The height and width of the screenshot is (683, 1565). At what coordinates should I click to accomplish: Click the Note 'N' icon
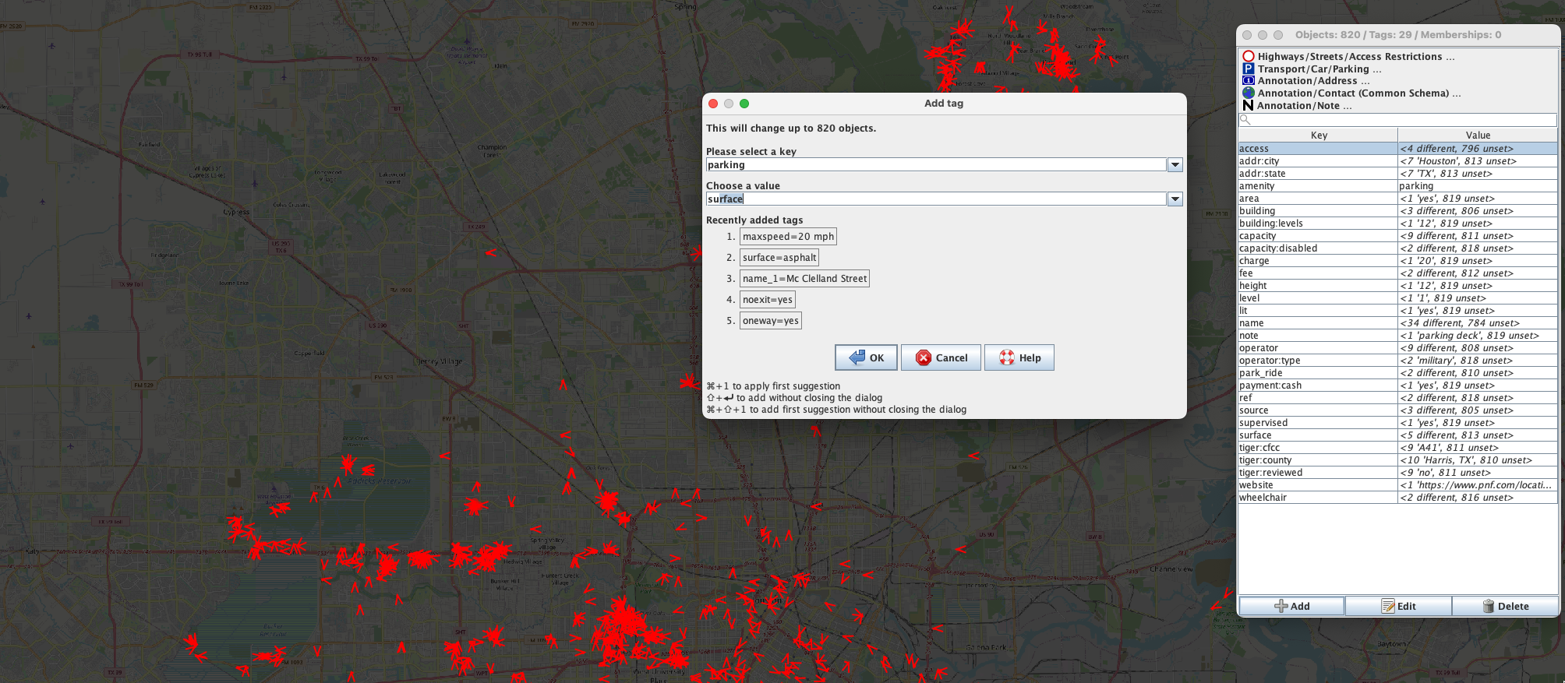pos(1248,105)
